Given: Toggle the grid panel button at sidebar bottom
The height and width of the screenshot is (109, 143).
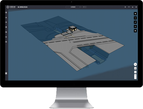Looking at the screenshot, I should pos(6,73).
